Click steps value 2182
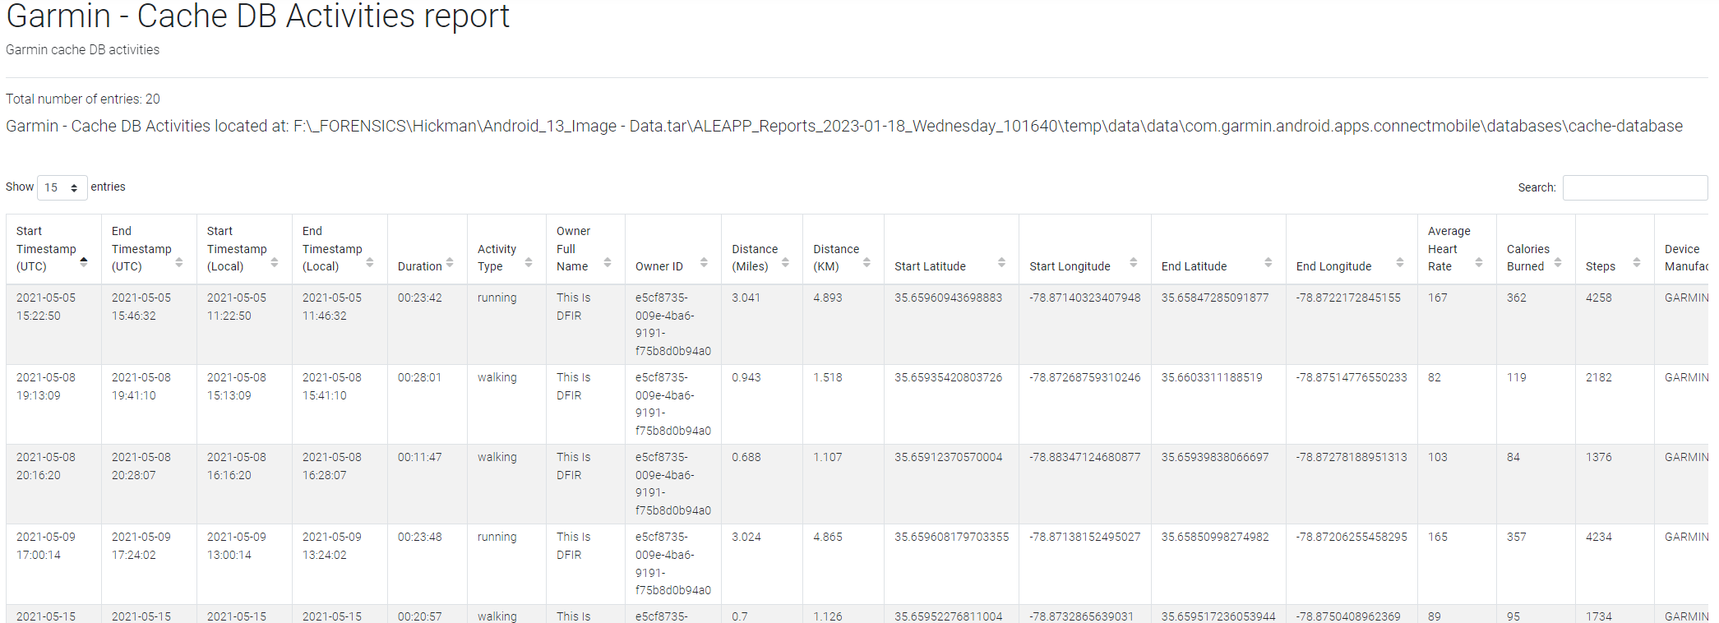This screenshot has height=623, width=1719. [1598, 377]
